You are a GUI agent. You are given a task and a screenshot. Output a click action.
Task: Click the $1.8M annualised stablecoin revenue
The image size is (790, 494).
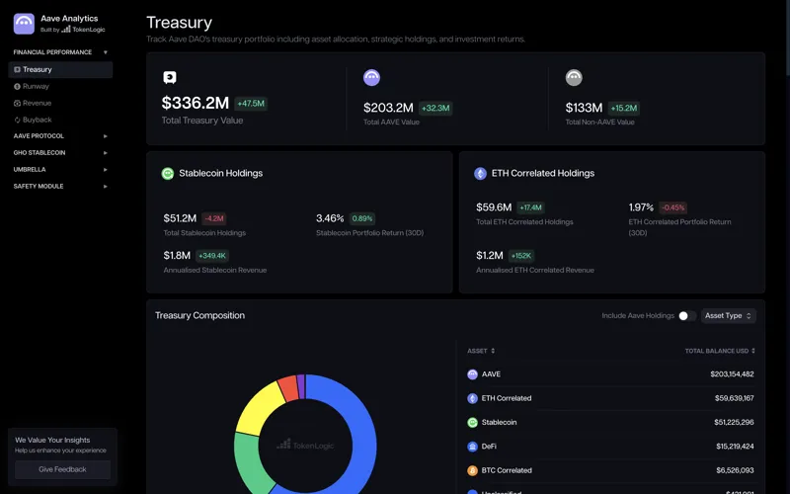[x=177, y=256]
